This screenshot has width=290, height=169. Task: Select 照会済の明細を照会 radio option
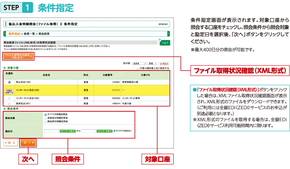point(46,121)
